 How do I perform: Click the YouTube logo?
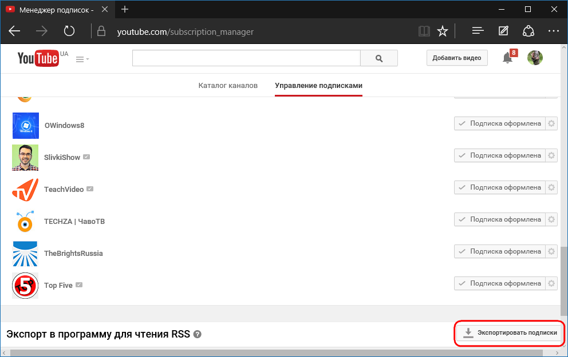[x=38, y=58]
